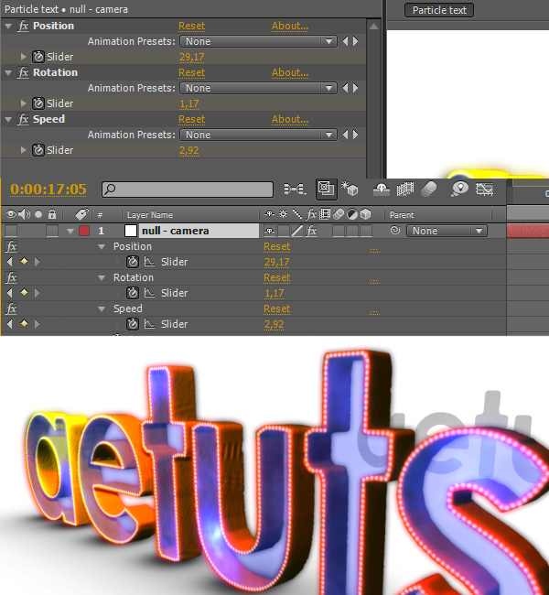Viewport: 549px width, 595px height.
Task: Select the Particle text tab
Action: (x=439, y=10)
